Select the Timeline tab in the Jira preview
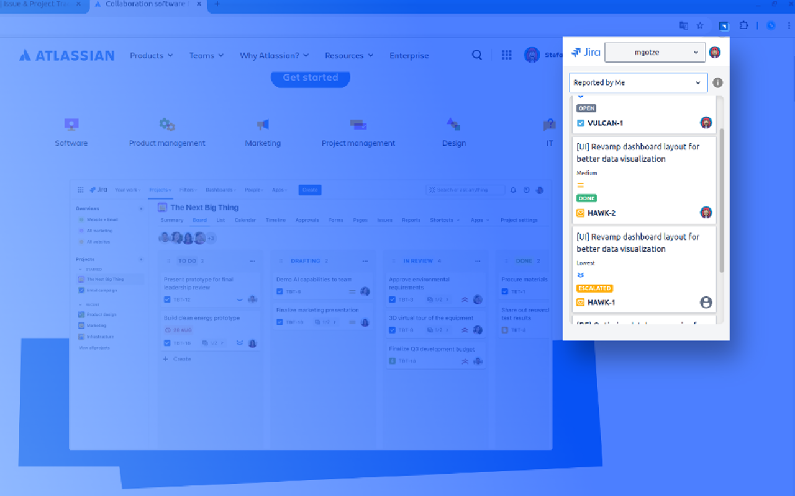Image resolution: width=795 pixels, height=496 pixels. [275, 220]
